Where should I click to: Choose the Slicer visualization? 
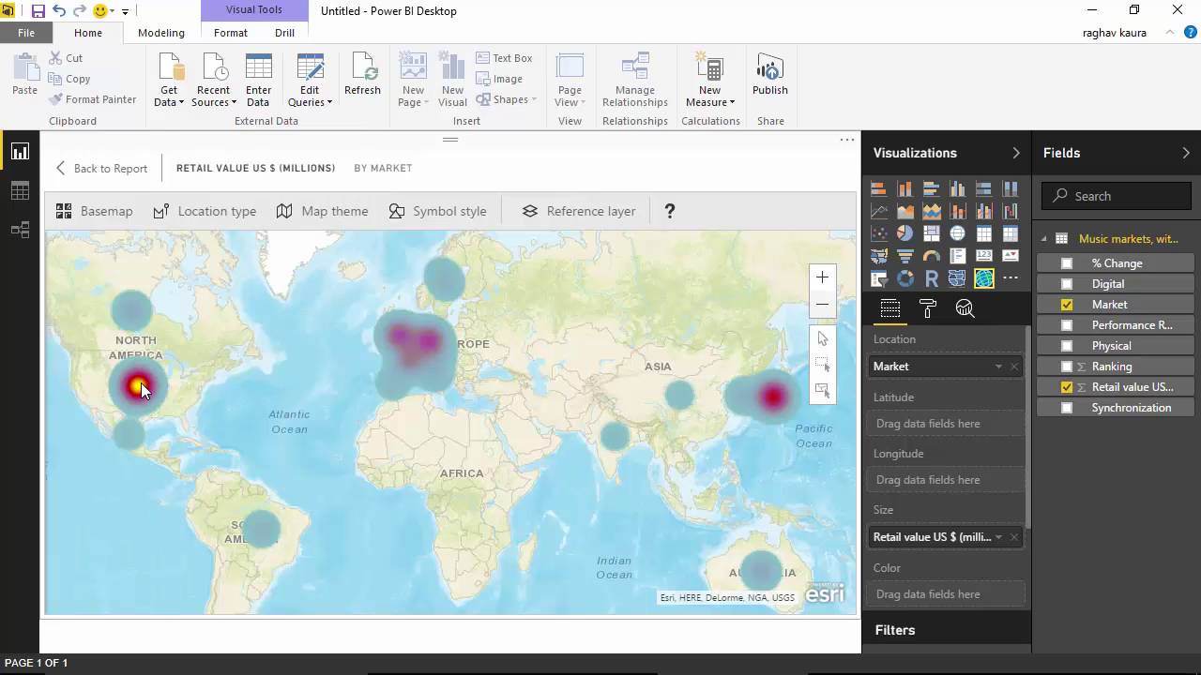(879, 278)
